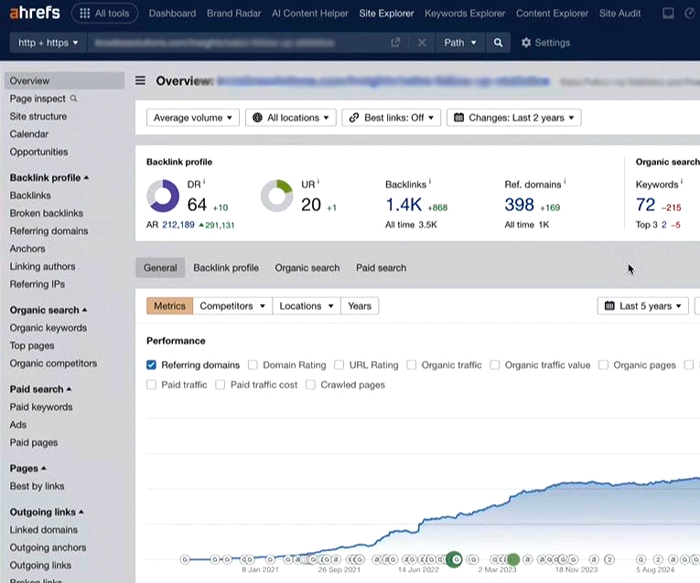Open the Average volume dropdown
700x583 pixels.
(x=193, y=118)
